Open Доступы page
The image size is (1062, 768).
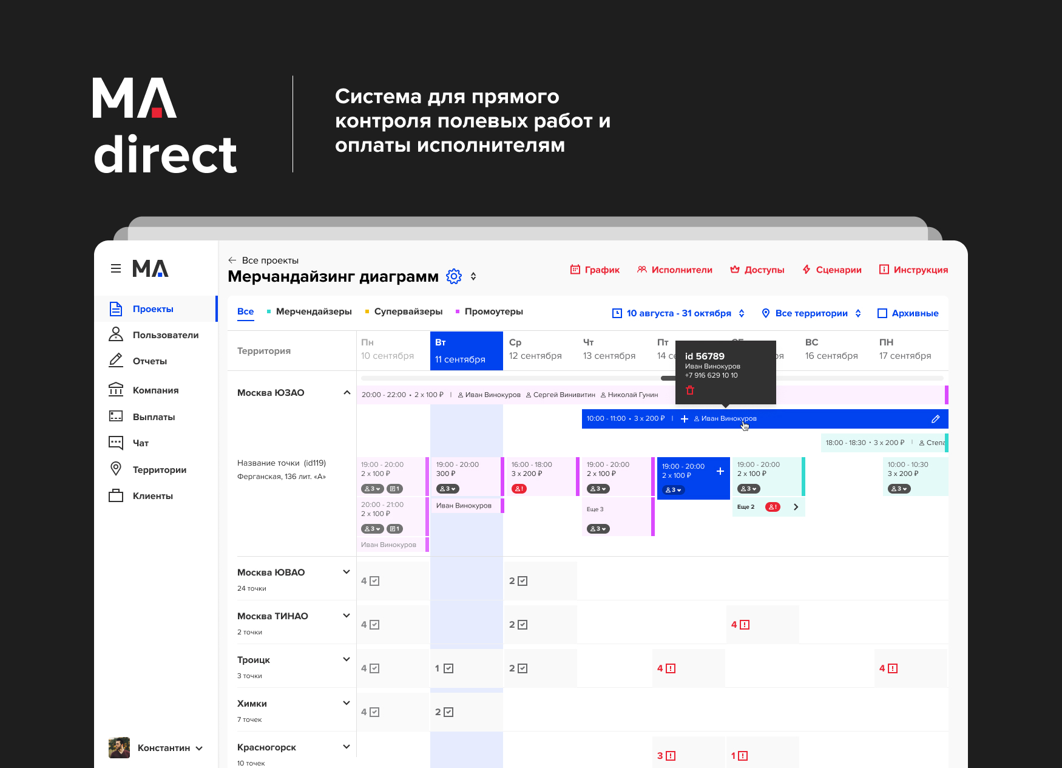coord(757,270)
